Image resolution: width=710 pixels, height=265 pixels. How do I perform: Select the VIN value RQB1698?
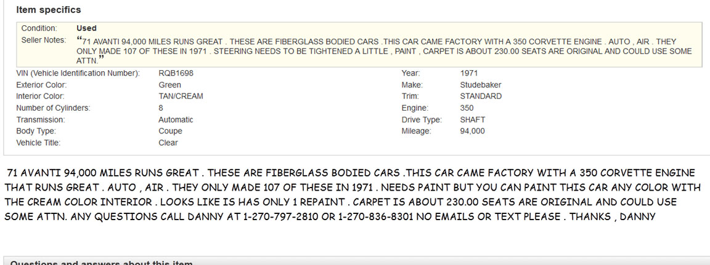176,73
